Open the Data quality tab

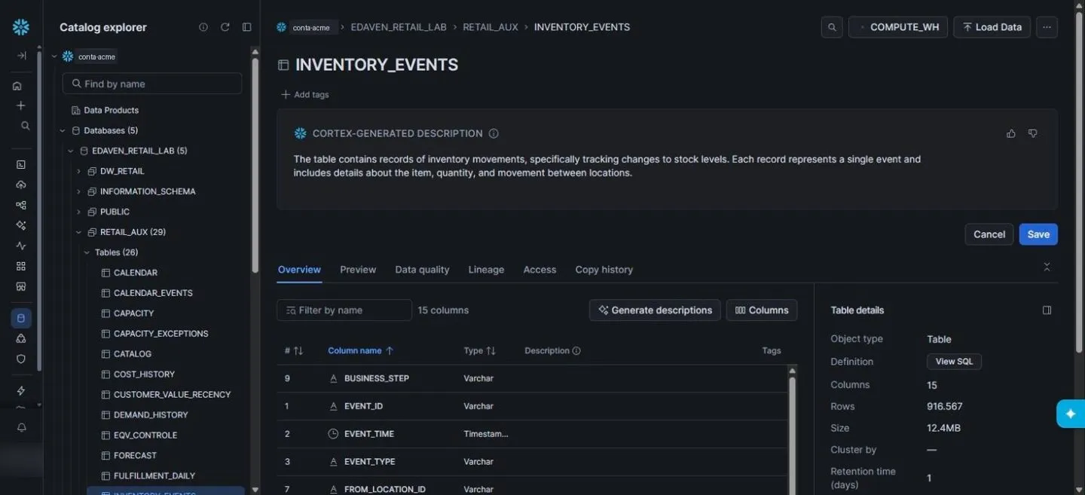[x=422, y=270]
